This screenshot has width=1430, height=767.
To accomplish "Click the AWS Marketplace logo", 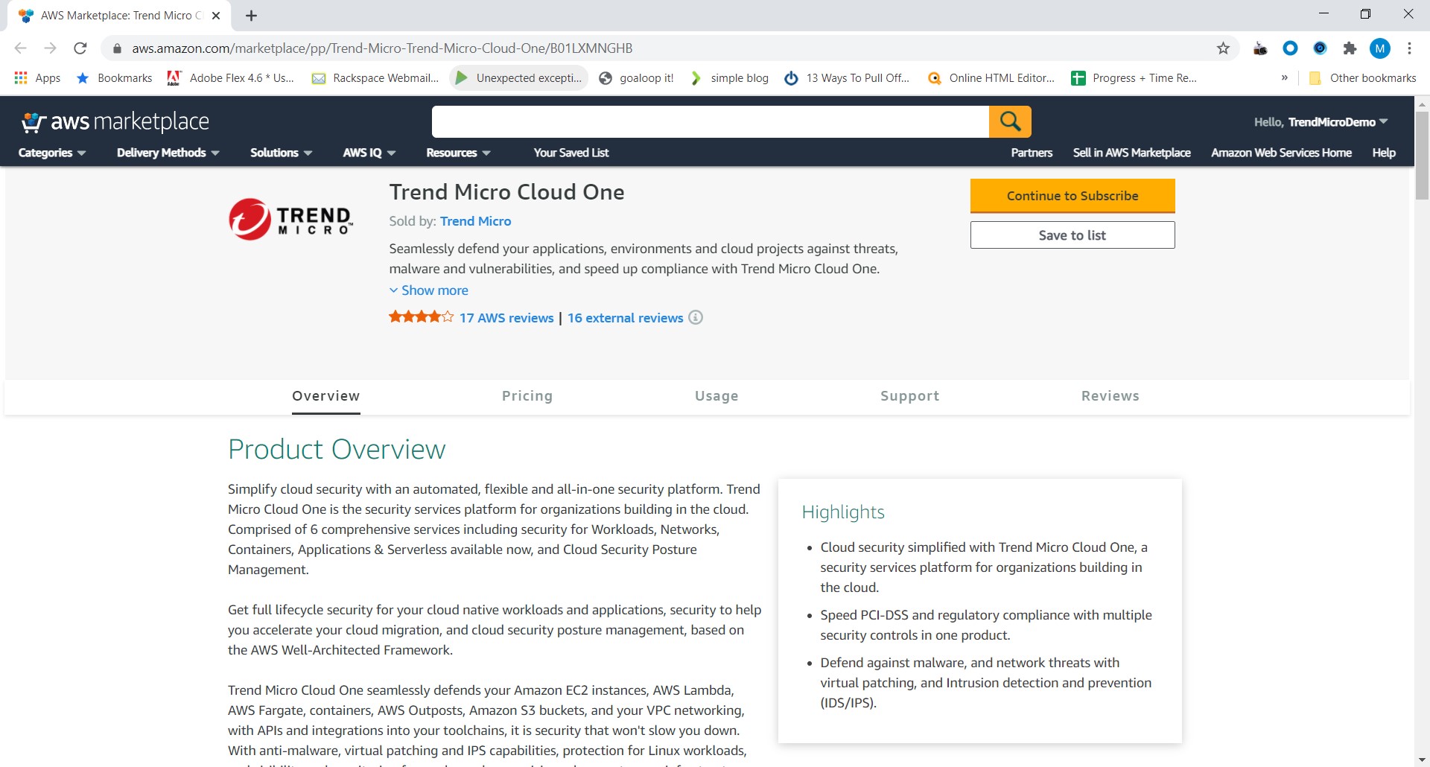I will pos(115,121).
